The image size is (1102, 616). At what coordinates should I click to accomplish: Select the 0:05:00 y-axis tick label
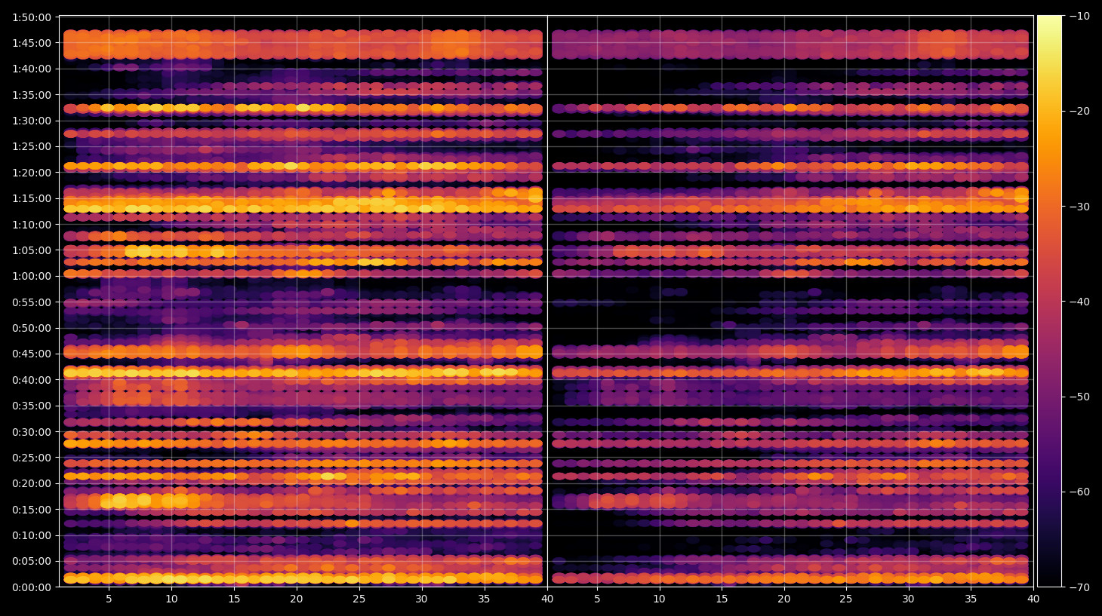(x=32, y=561)
